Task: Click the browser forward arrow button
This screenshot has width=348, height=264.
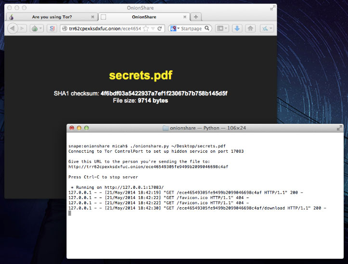Action: (x=23, y=28)
